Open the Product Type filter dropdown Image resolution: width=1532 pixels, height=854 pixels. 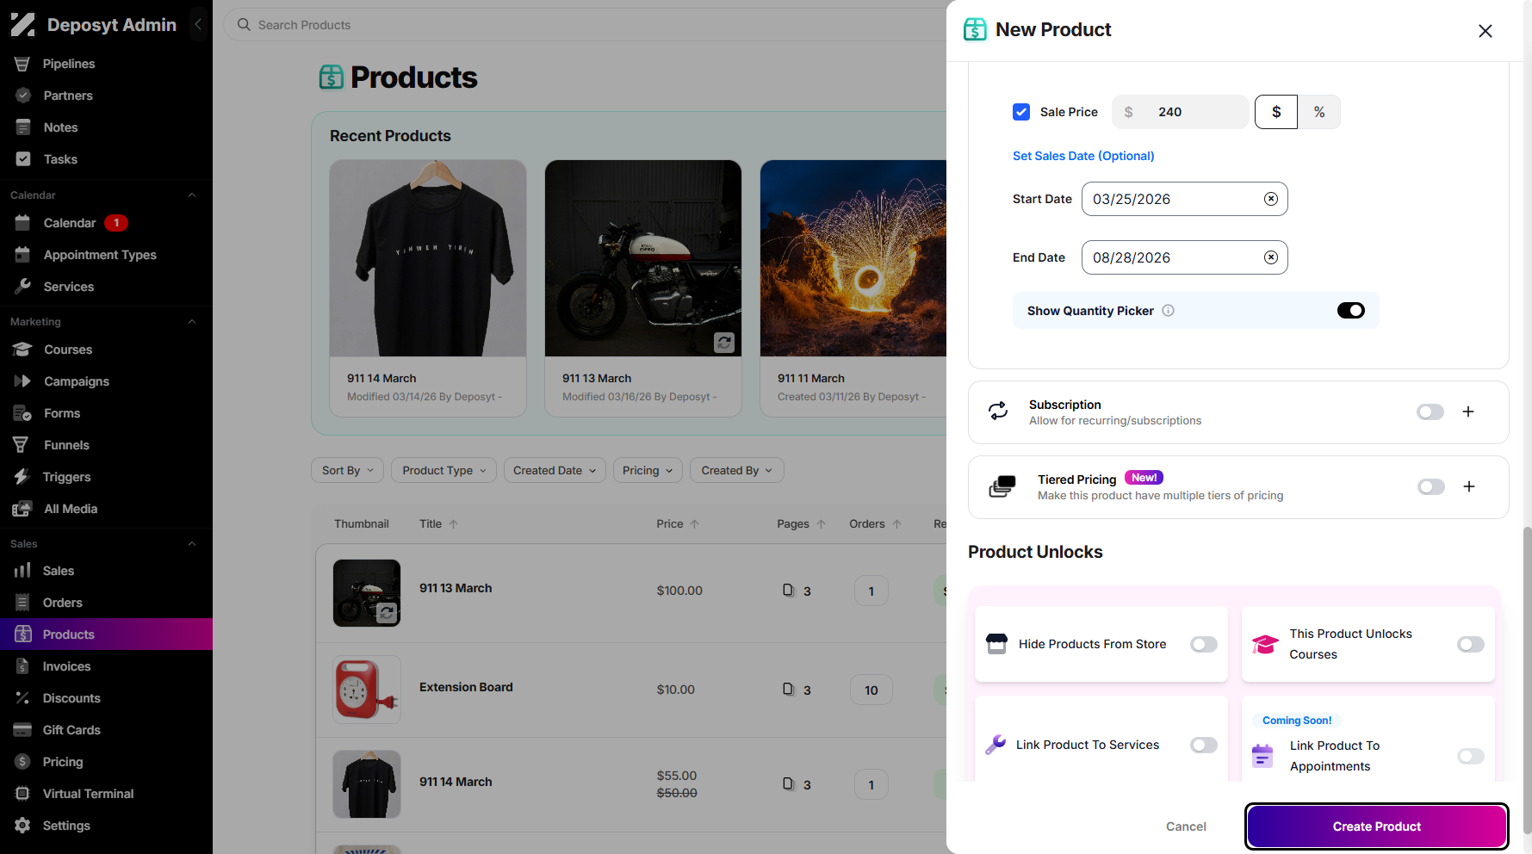coord(444,470)
